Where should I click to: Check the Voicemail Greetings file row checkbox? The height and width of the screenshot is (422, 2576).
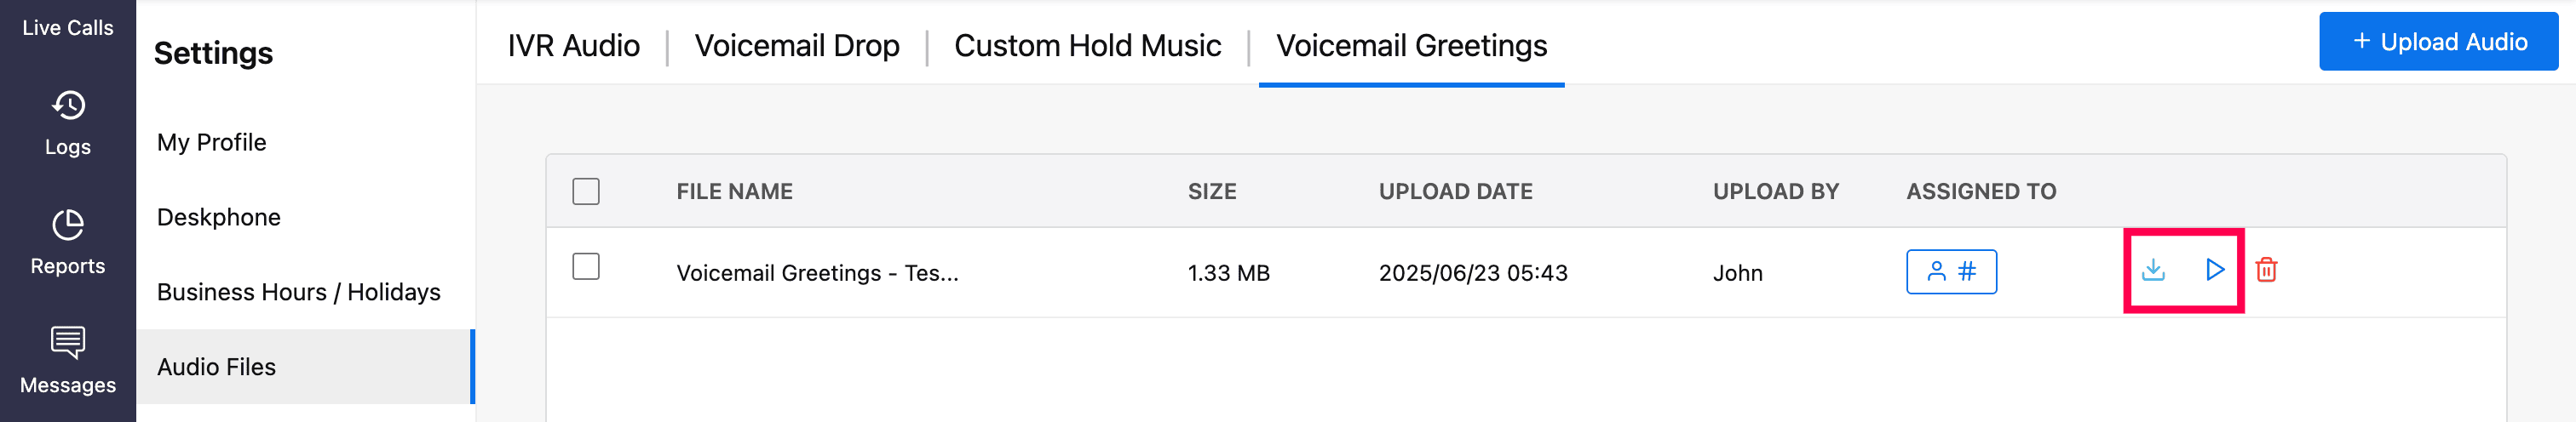(586, 266)
